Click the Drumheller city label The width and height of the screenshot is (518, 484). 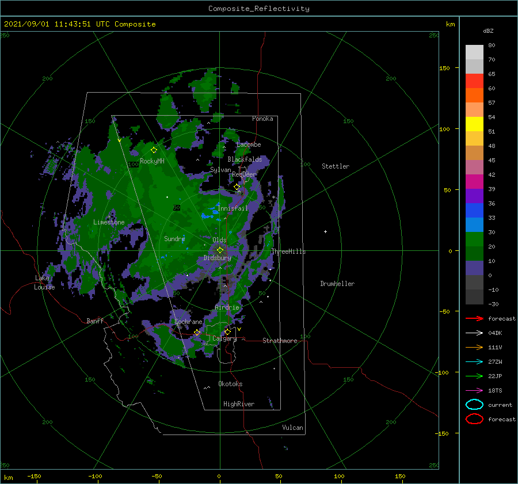pyautogui.click(x=337, y=284)
